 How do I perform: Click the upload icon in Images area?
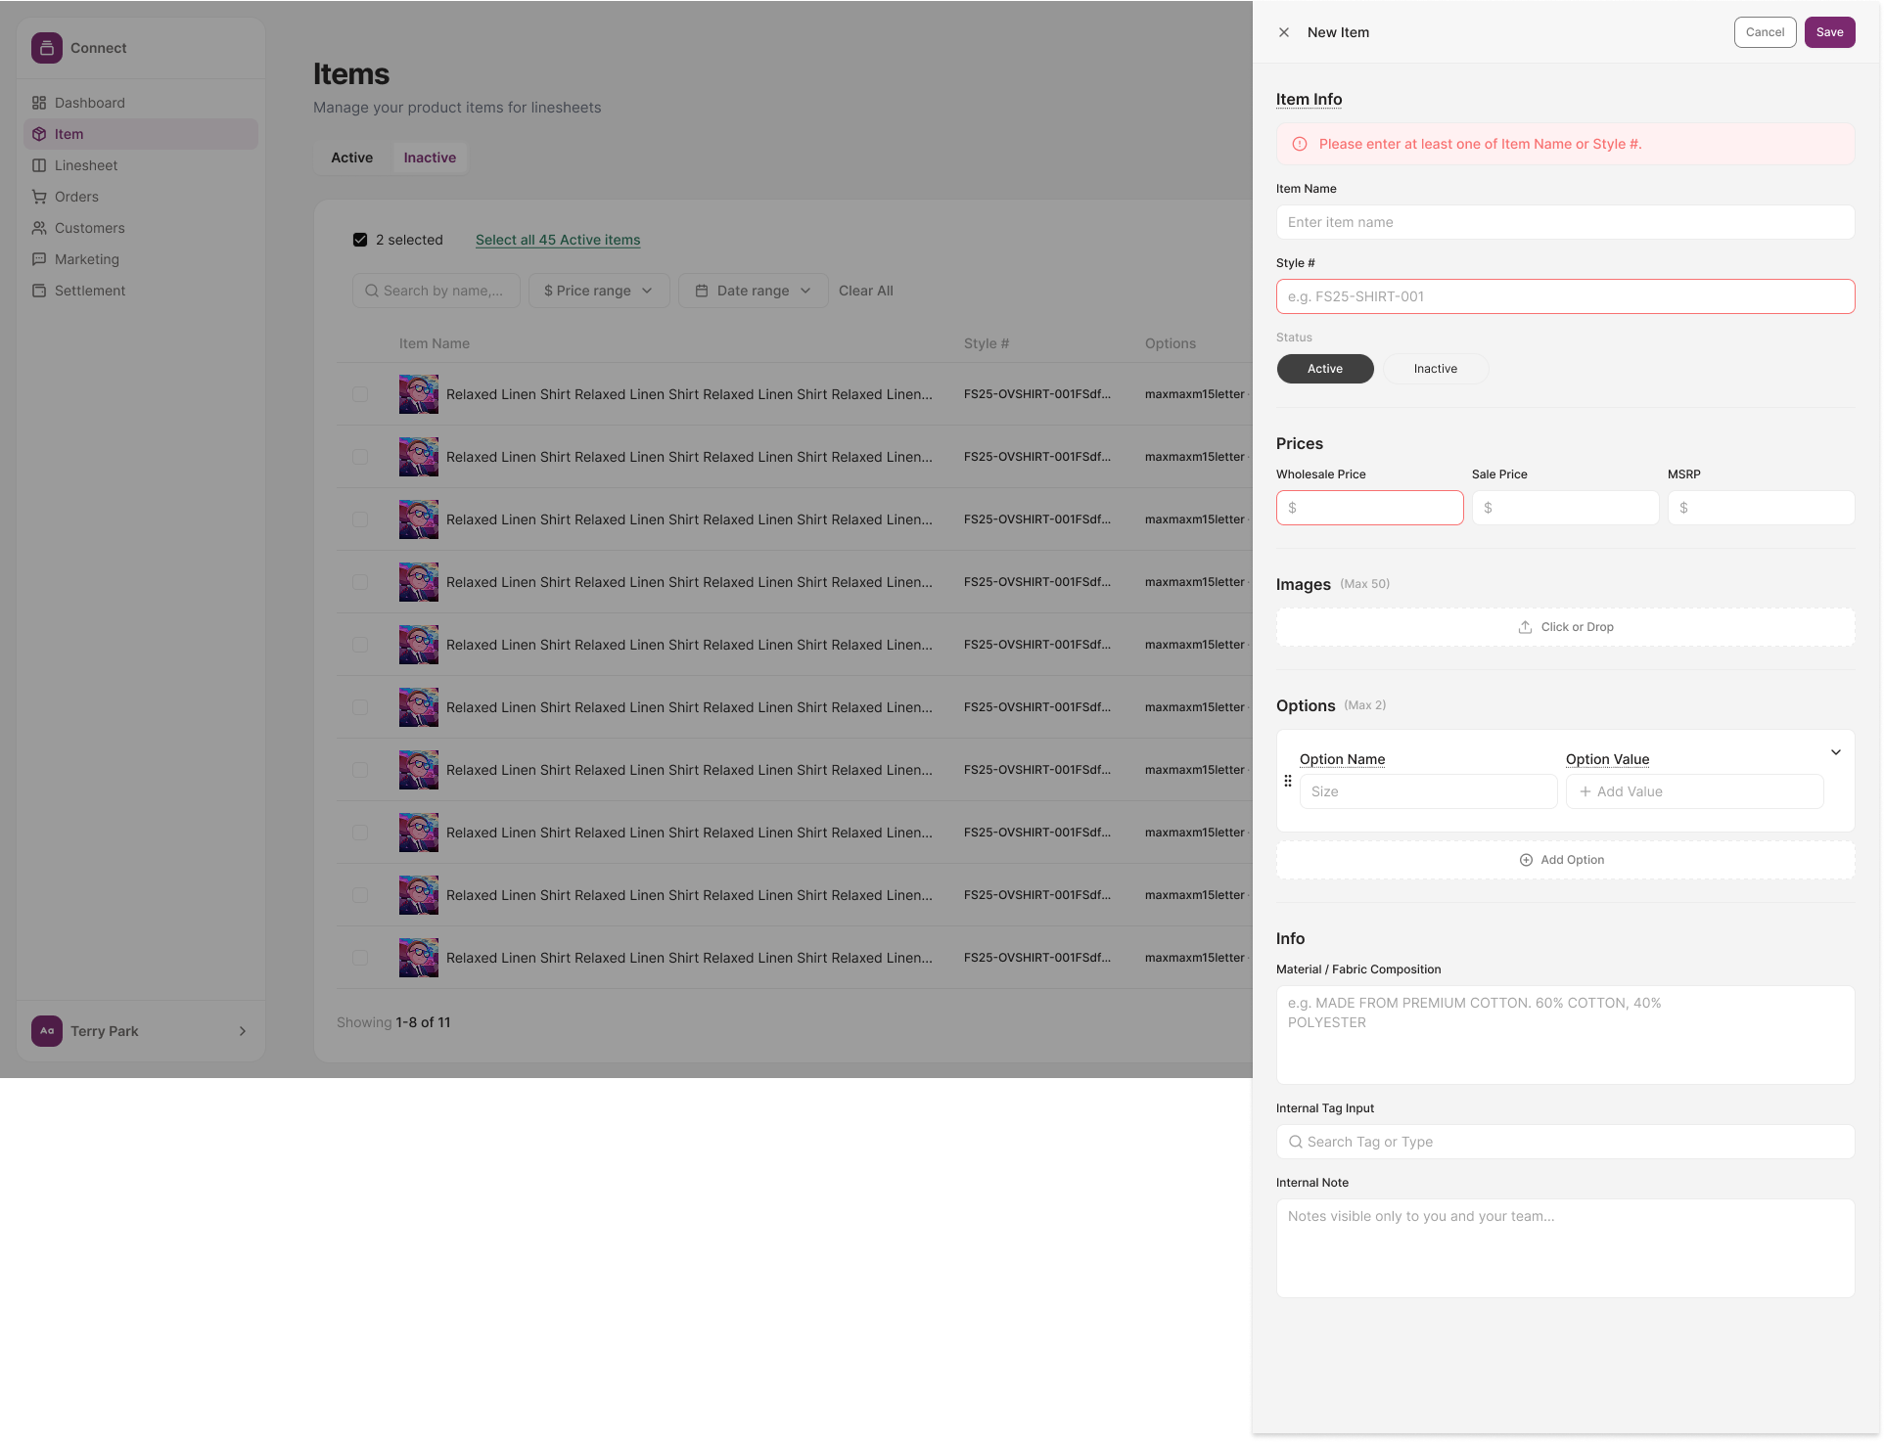point(1525,627)
